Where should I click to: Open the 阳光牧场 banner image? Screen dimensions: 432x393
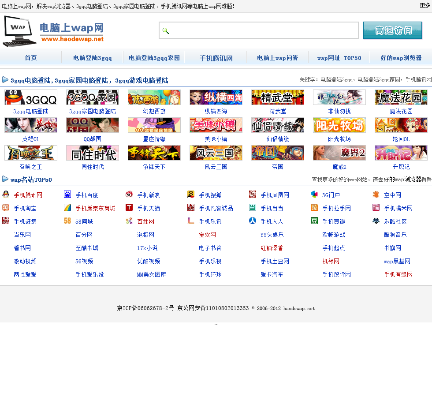pyautogui.click(x=339, y=125)
